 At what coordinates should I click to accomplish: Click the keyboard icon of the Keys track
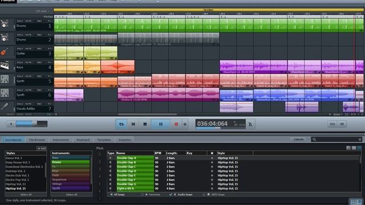(x=5, y=65)
